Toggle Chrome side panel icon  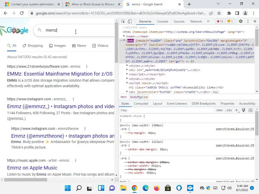pos(237,13)
